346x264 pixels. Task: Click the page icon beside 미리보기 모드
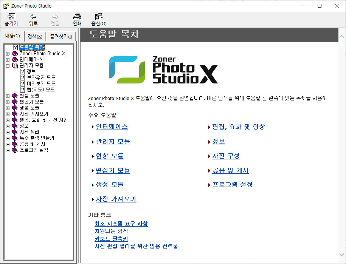coord(23,83)
